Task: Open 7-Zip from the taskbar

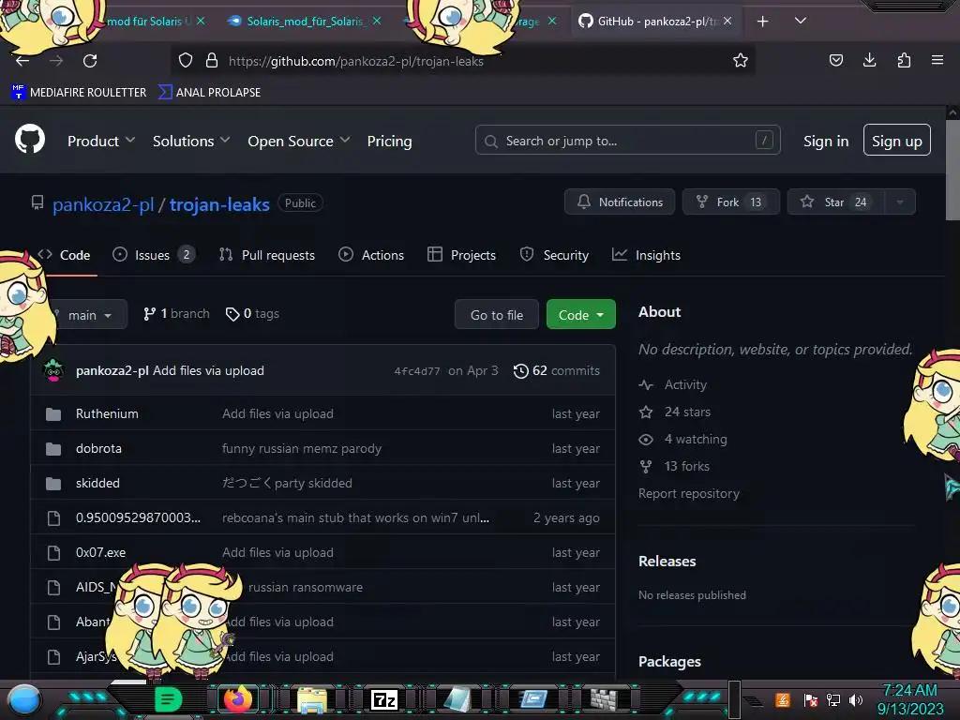Action: (x=383, y=699)
